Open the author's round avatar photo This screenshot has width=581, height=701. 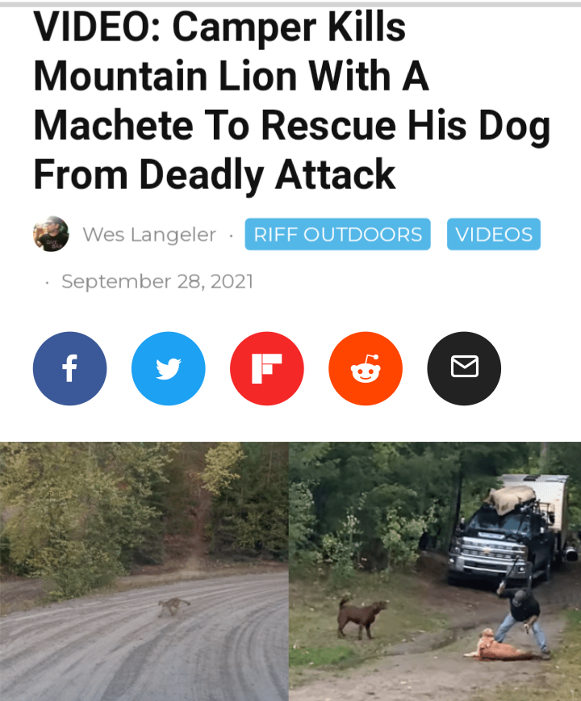[51, 234]
